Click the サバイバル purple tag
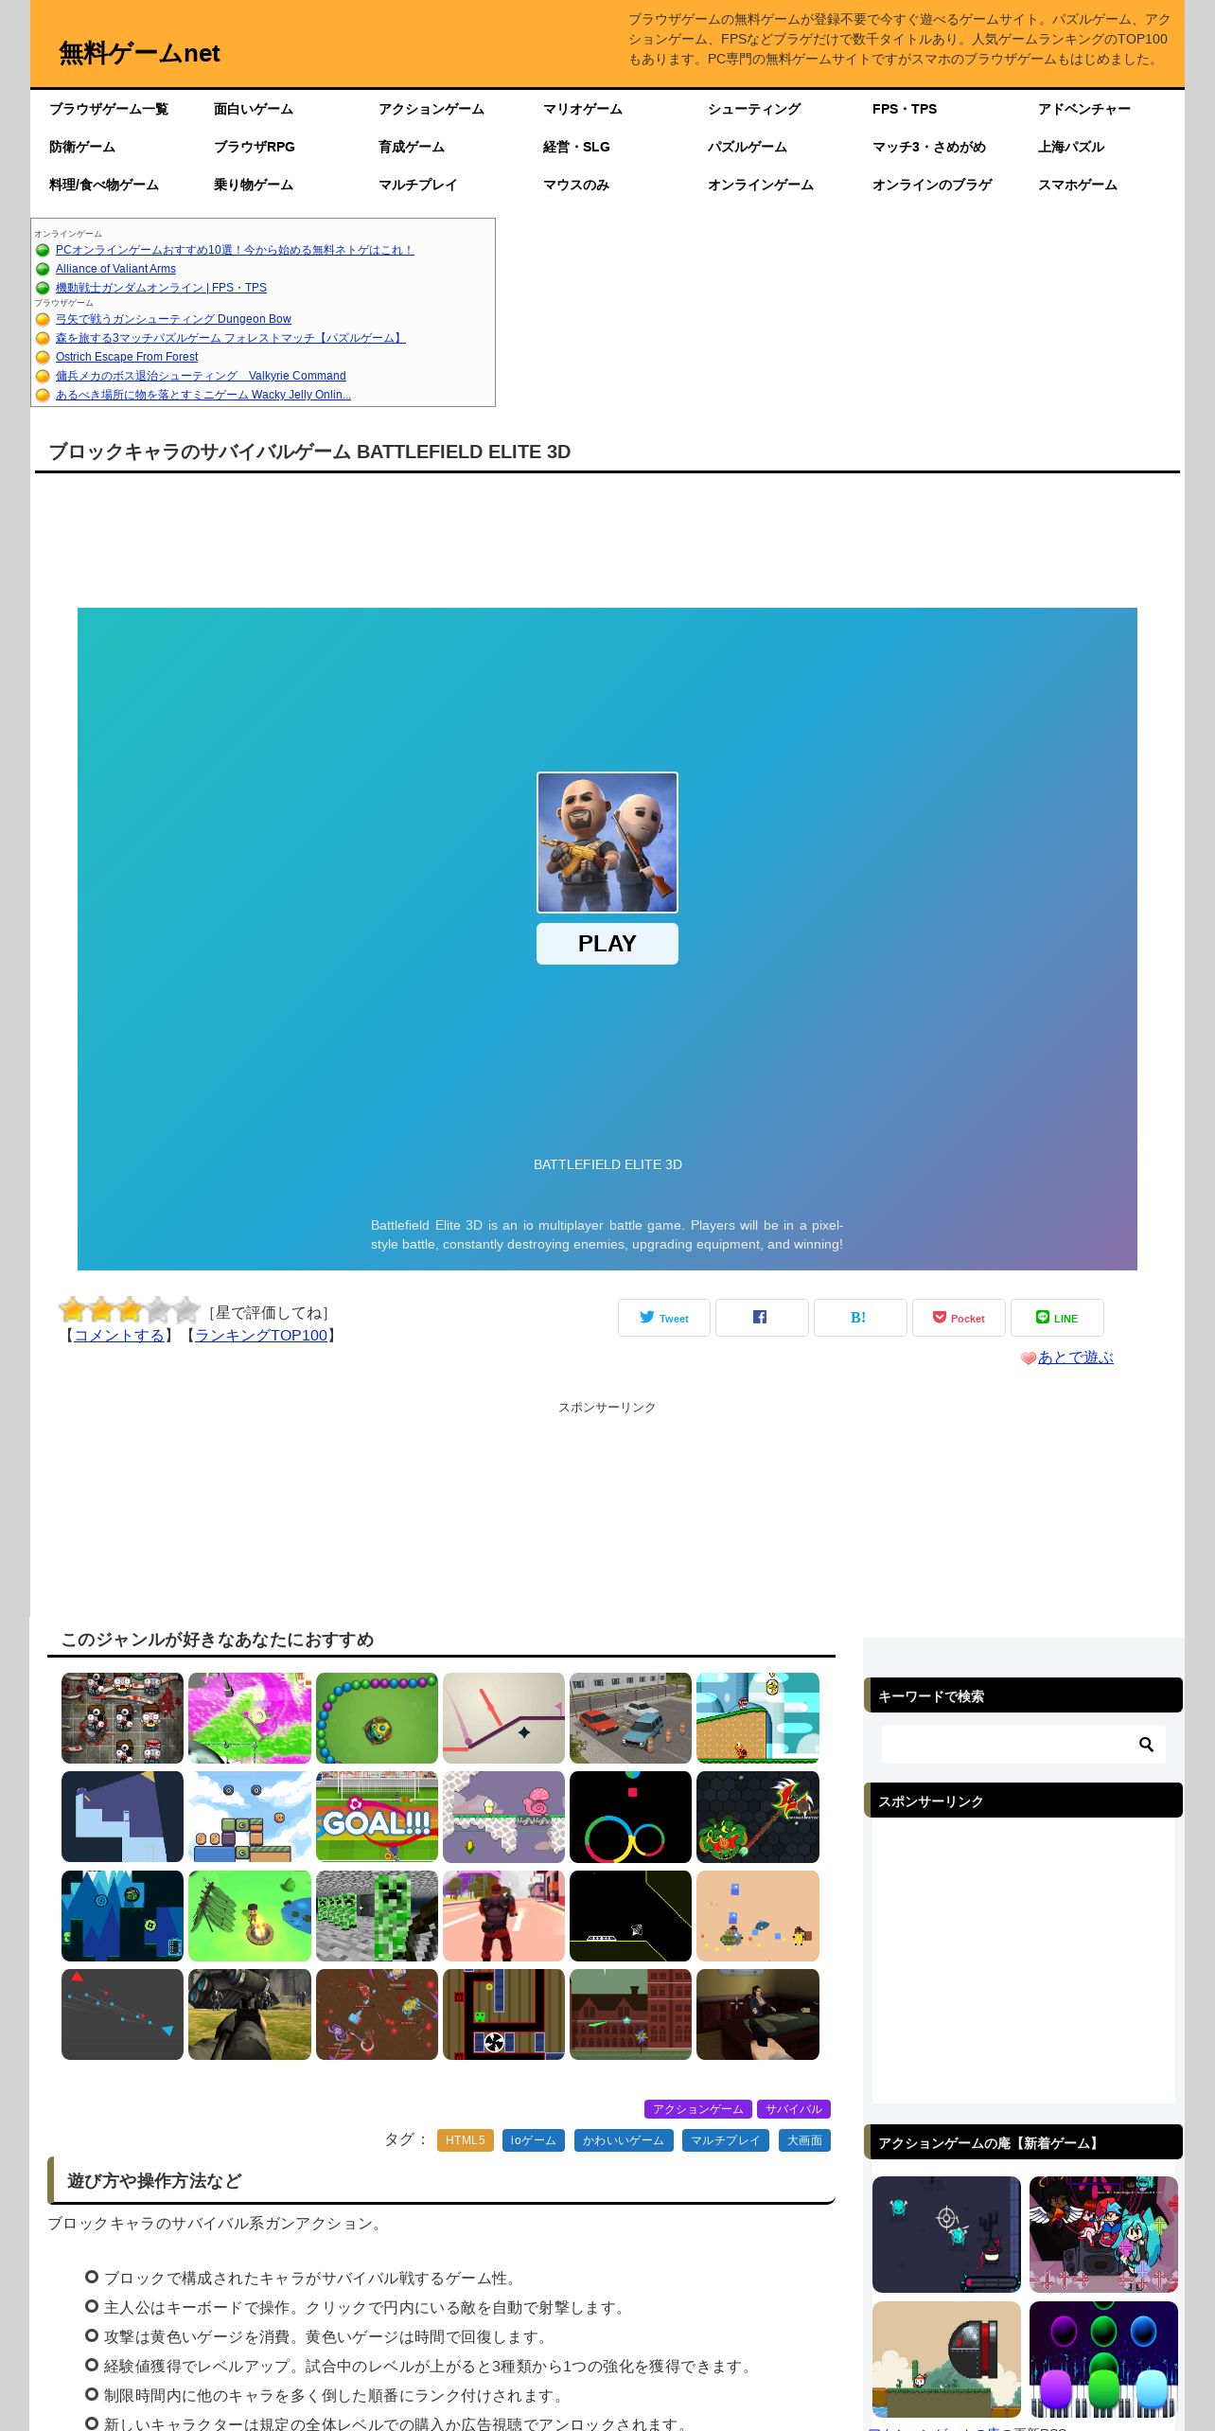 click(x=794, y=2109)
